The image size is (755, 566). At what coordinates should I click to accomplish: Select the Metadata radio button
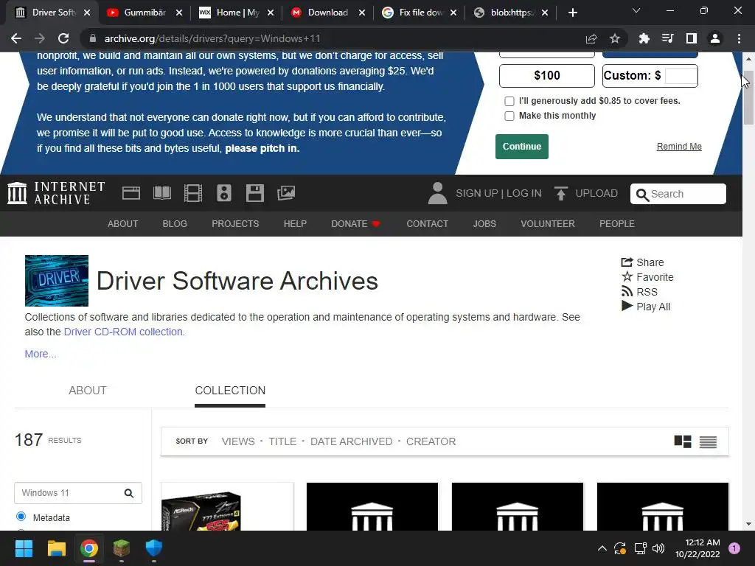(x=21, y=517)
